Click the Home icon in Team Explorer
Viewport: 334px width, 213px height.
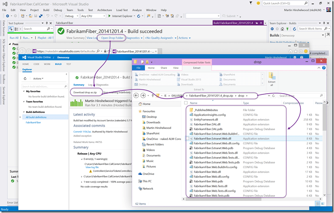282,29
